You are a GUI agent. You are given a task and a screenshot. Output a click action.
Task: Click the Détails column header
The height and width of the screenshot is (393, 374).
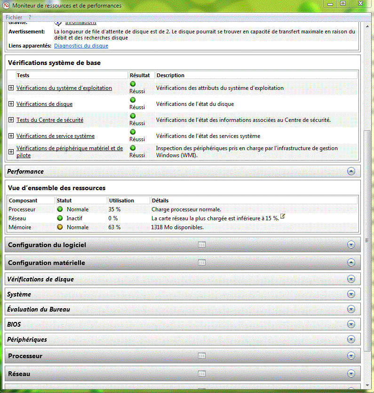tap(254, 201)
